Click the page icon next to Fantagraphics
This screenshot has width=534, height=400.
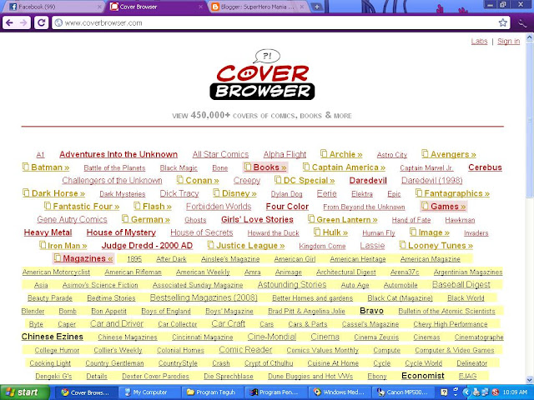419,192
